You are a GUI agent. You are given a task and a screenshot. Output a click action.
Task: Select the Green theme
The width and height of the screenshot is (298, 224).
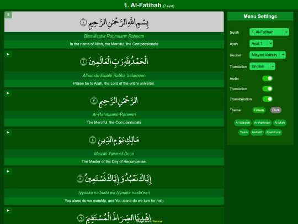point(259,110)
